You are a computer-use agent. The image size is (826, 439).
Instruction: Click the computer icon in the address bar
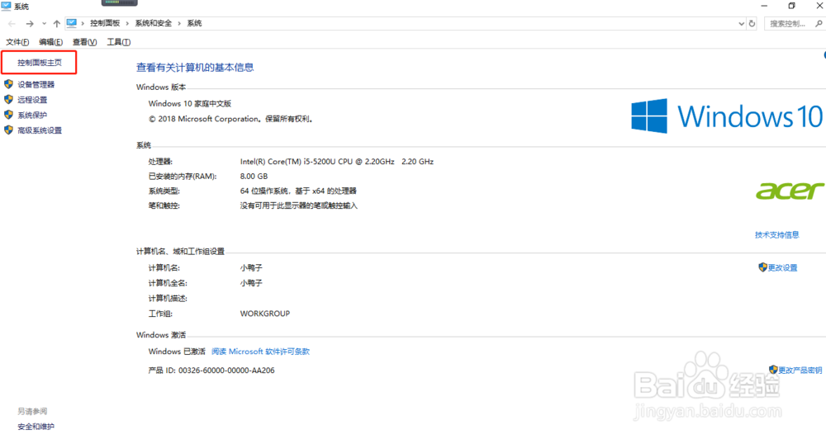click(72, 23)
